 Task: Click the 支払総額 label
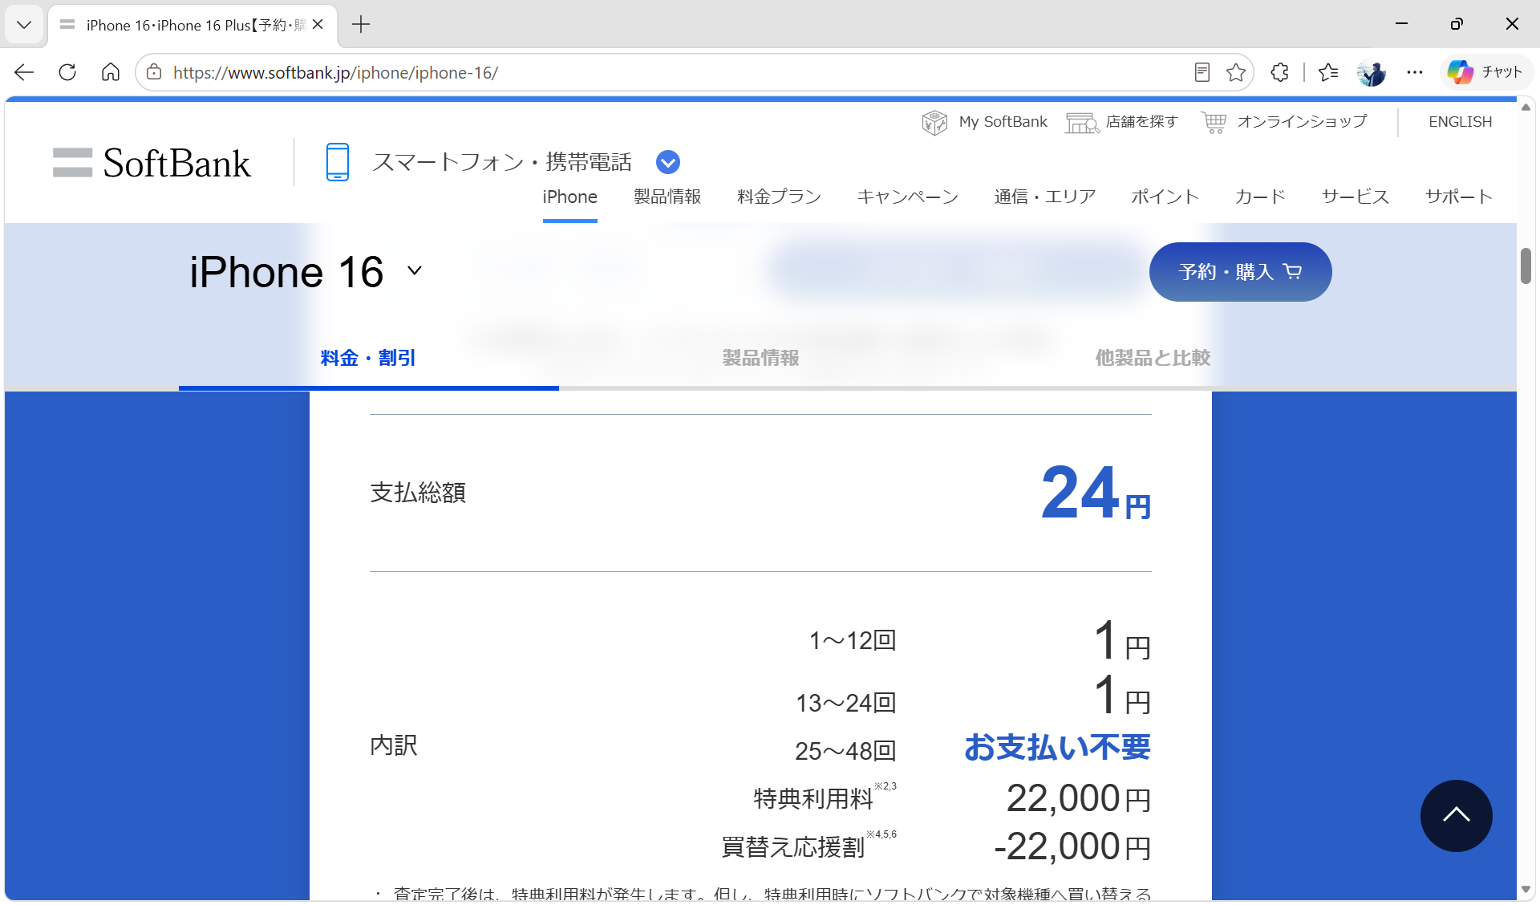[418, 493]
